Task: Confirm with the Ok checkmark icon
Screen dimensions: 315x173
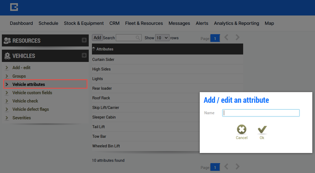Action: click(262, 129)
